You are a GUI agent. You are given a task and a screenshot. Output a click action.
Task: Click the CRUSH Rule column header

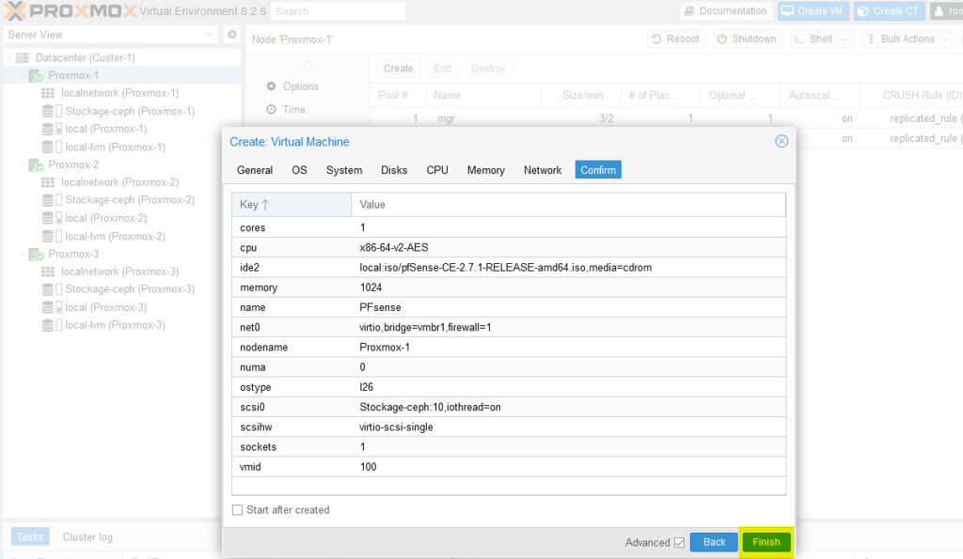[913, 95]
